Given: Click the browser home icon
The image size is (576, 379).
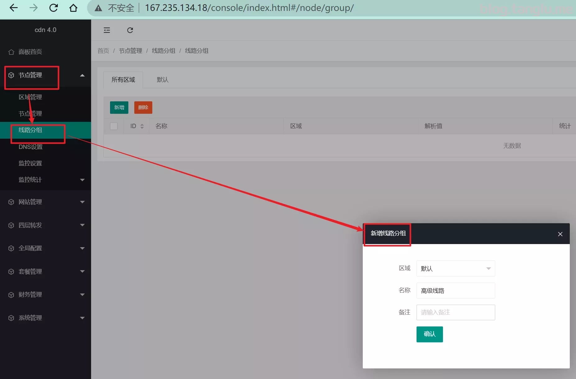Looking at the screenshot, I should [x=73, y=8].
